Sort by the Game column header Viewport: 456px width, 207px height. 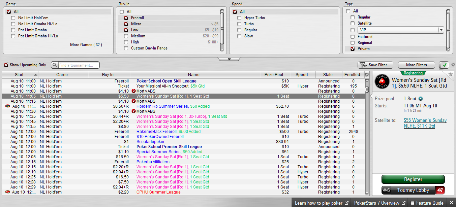[63, 75]
